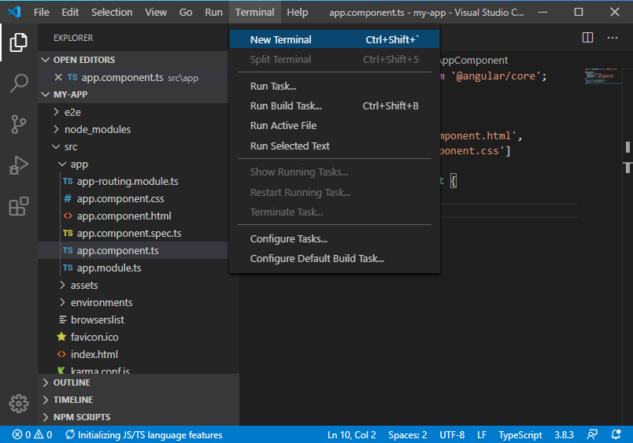Open app.component.ts in Open Editors list
Image resolution: width=633 pixels, height=443 pixels.
[133, 77]
